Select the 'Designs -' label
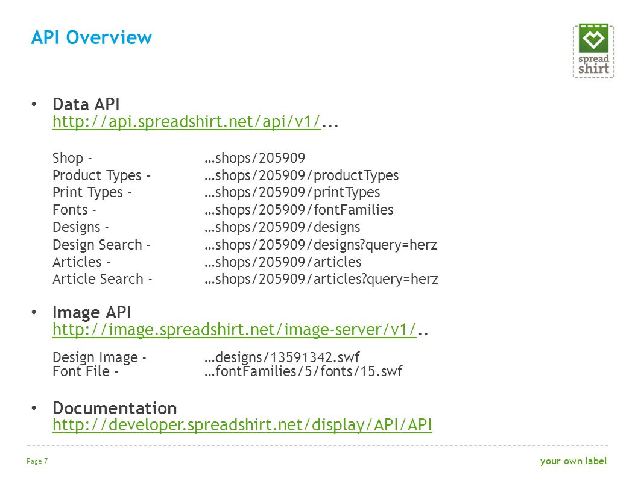Viewport: 638px width, 478px height. click(81, 227)
